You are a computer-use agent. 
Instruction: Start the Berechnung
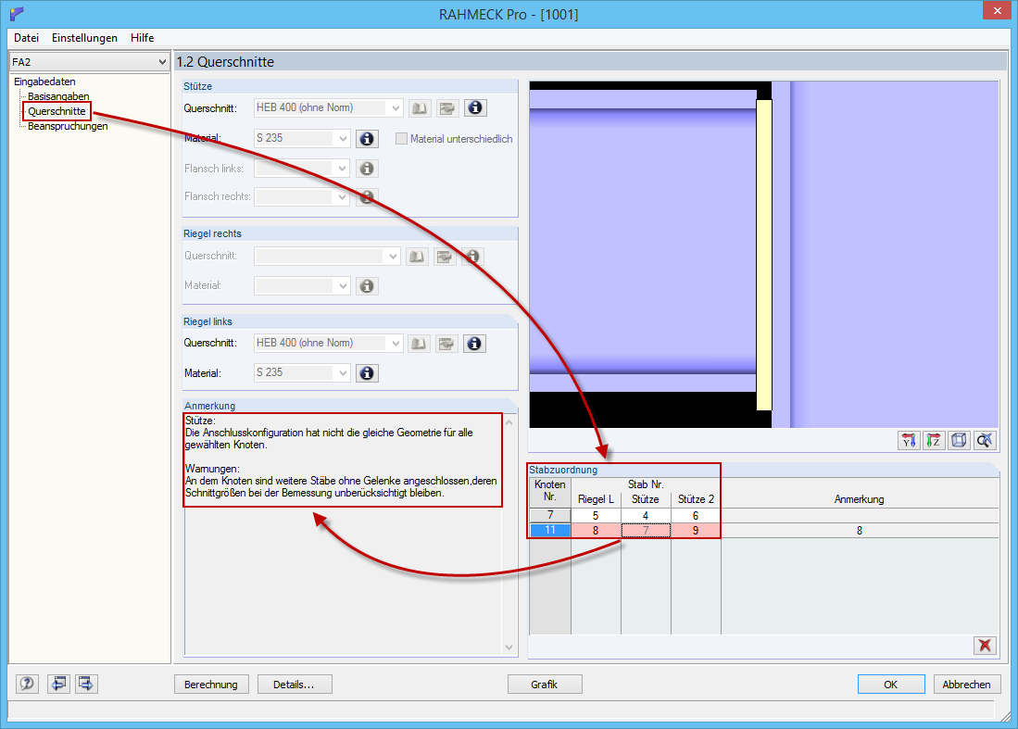coord(212,684)
